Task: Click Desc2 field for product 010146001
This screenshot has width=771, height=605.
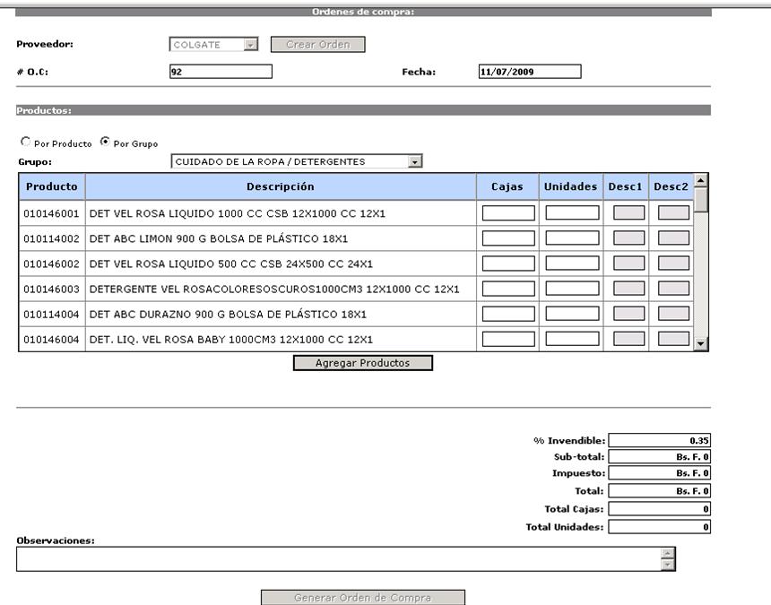Action: point(673,212)
